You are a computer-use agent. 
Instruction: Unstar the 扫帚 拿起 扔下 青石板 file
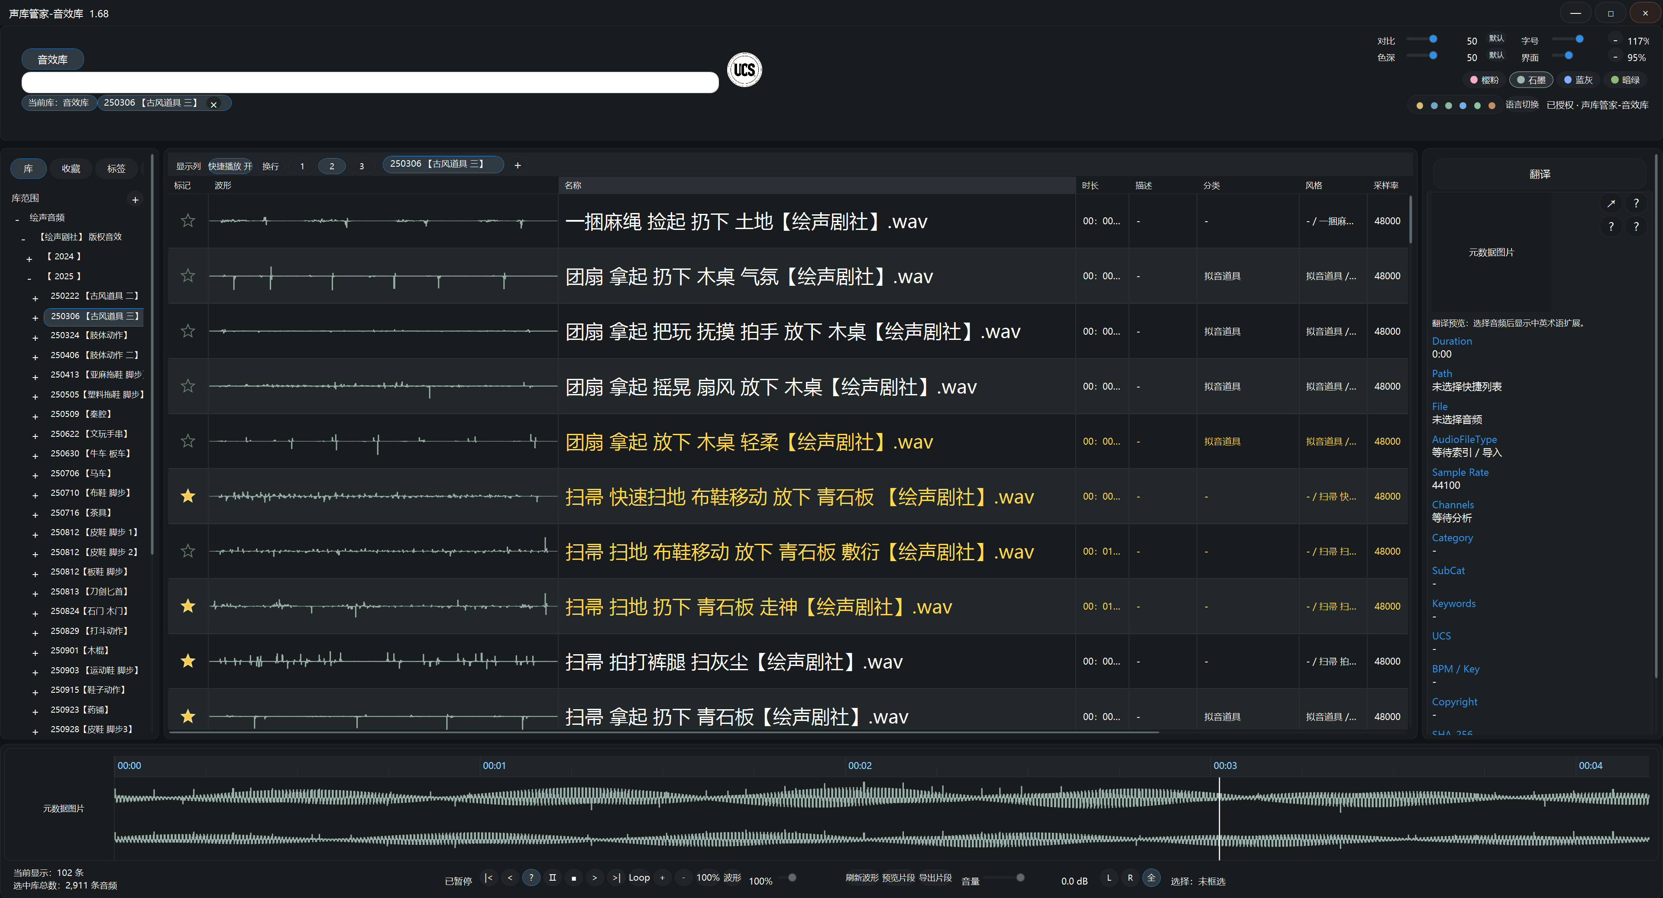(188, 717)
